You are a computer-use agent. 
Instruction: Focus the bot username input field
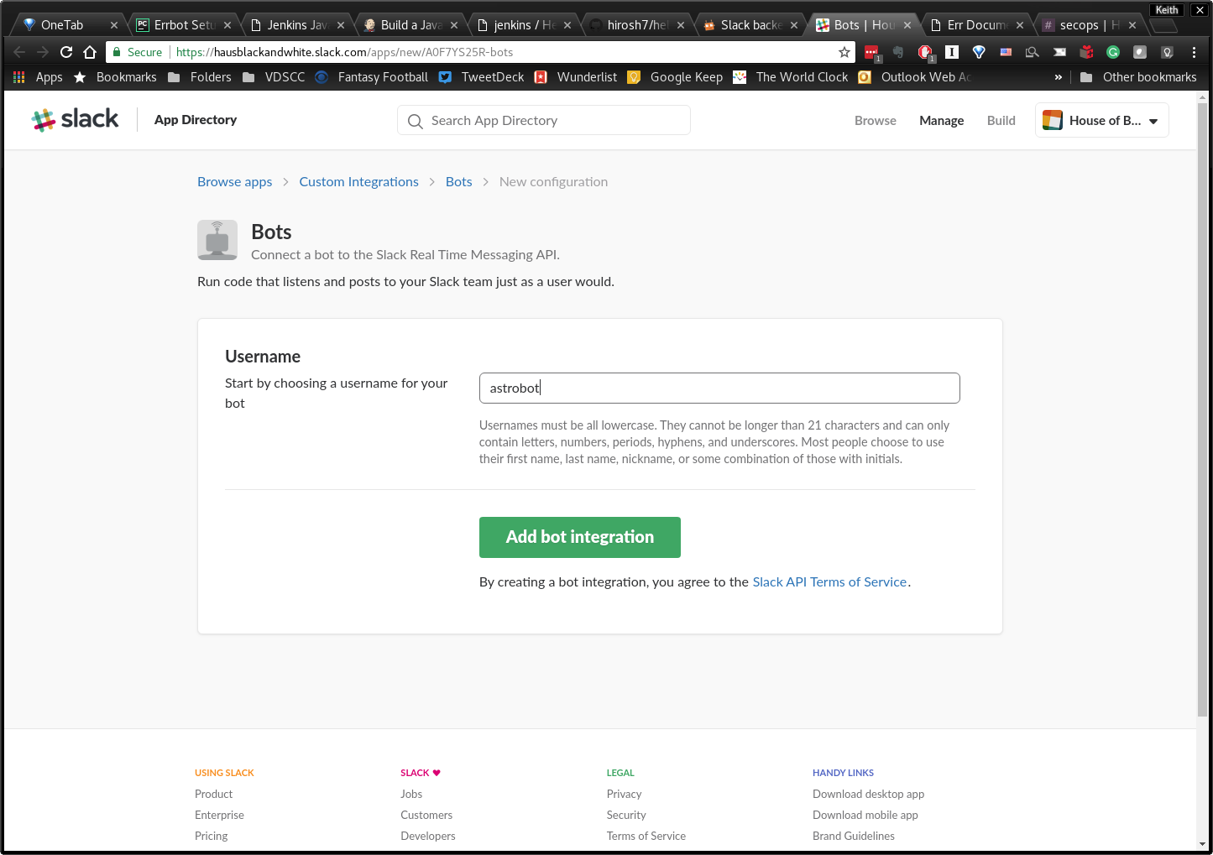pos(719,388)
